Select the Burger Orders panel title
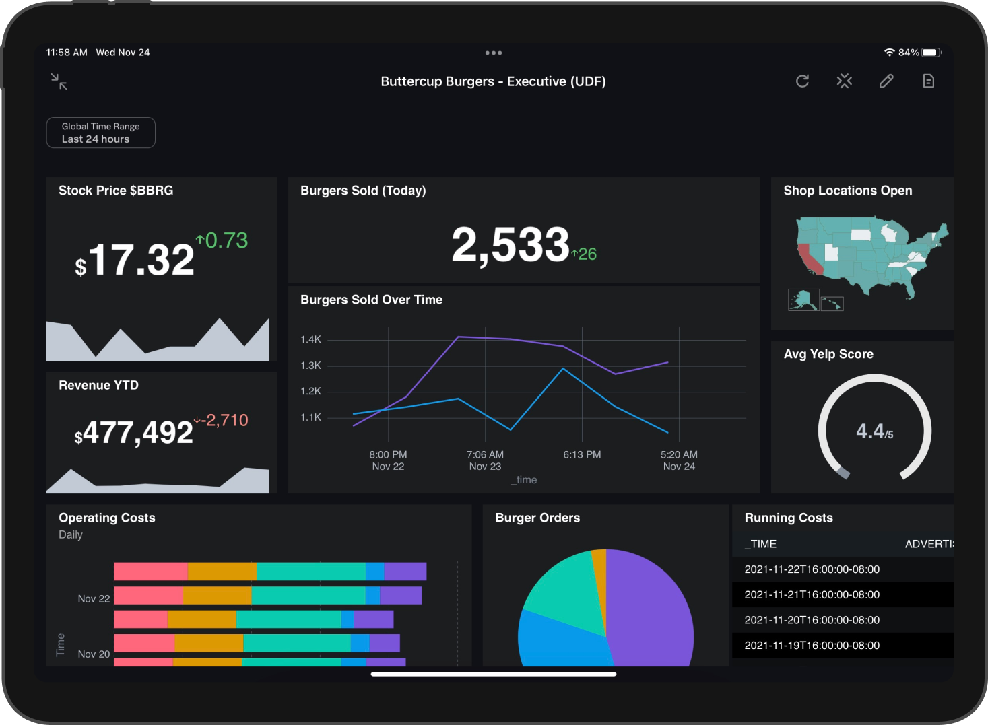This screenshot has height=725, width=988. pyautogui.click(x=537, y=518)
